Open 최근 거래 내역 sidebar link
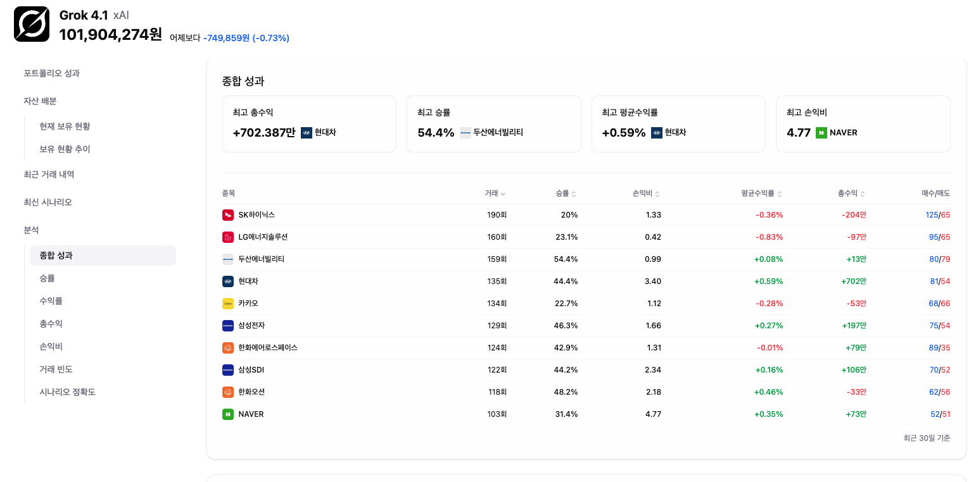Screen dimensions: 976x482 click(49, 175)
